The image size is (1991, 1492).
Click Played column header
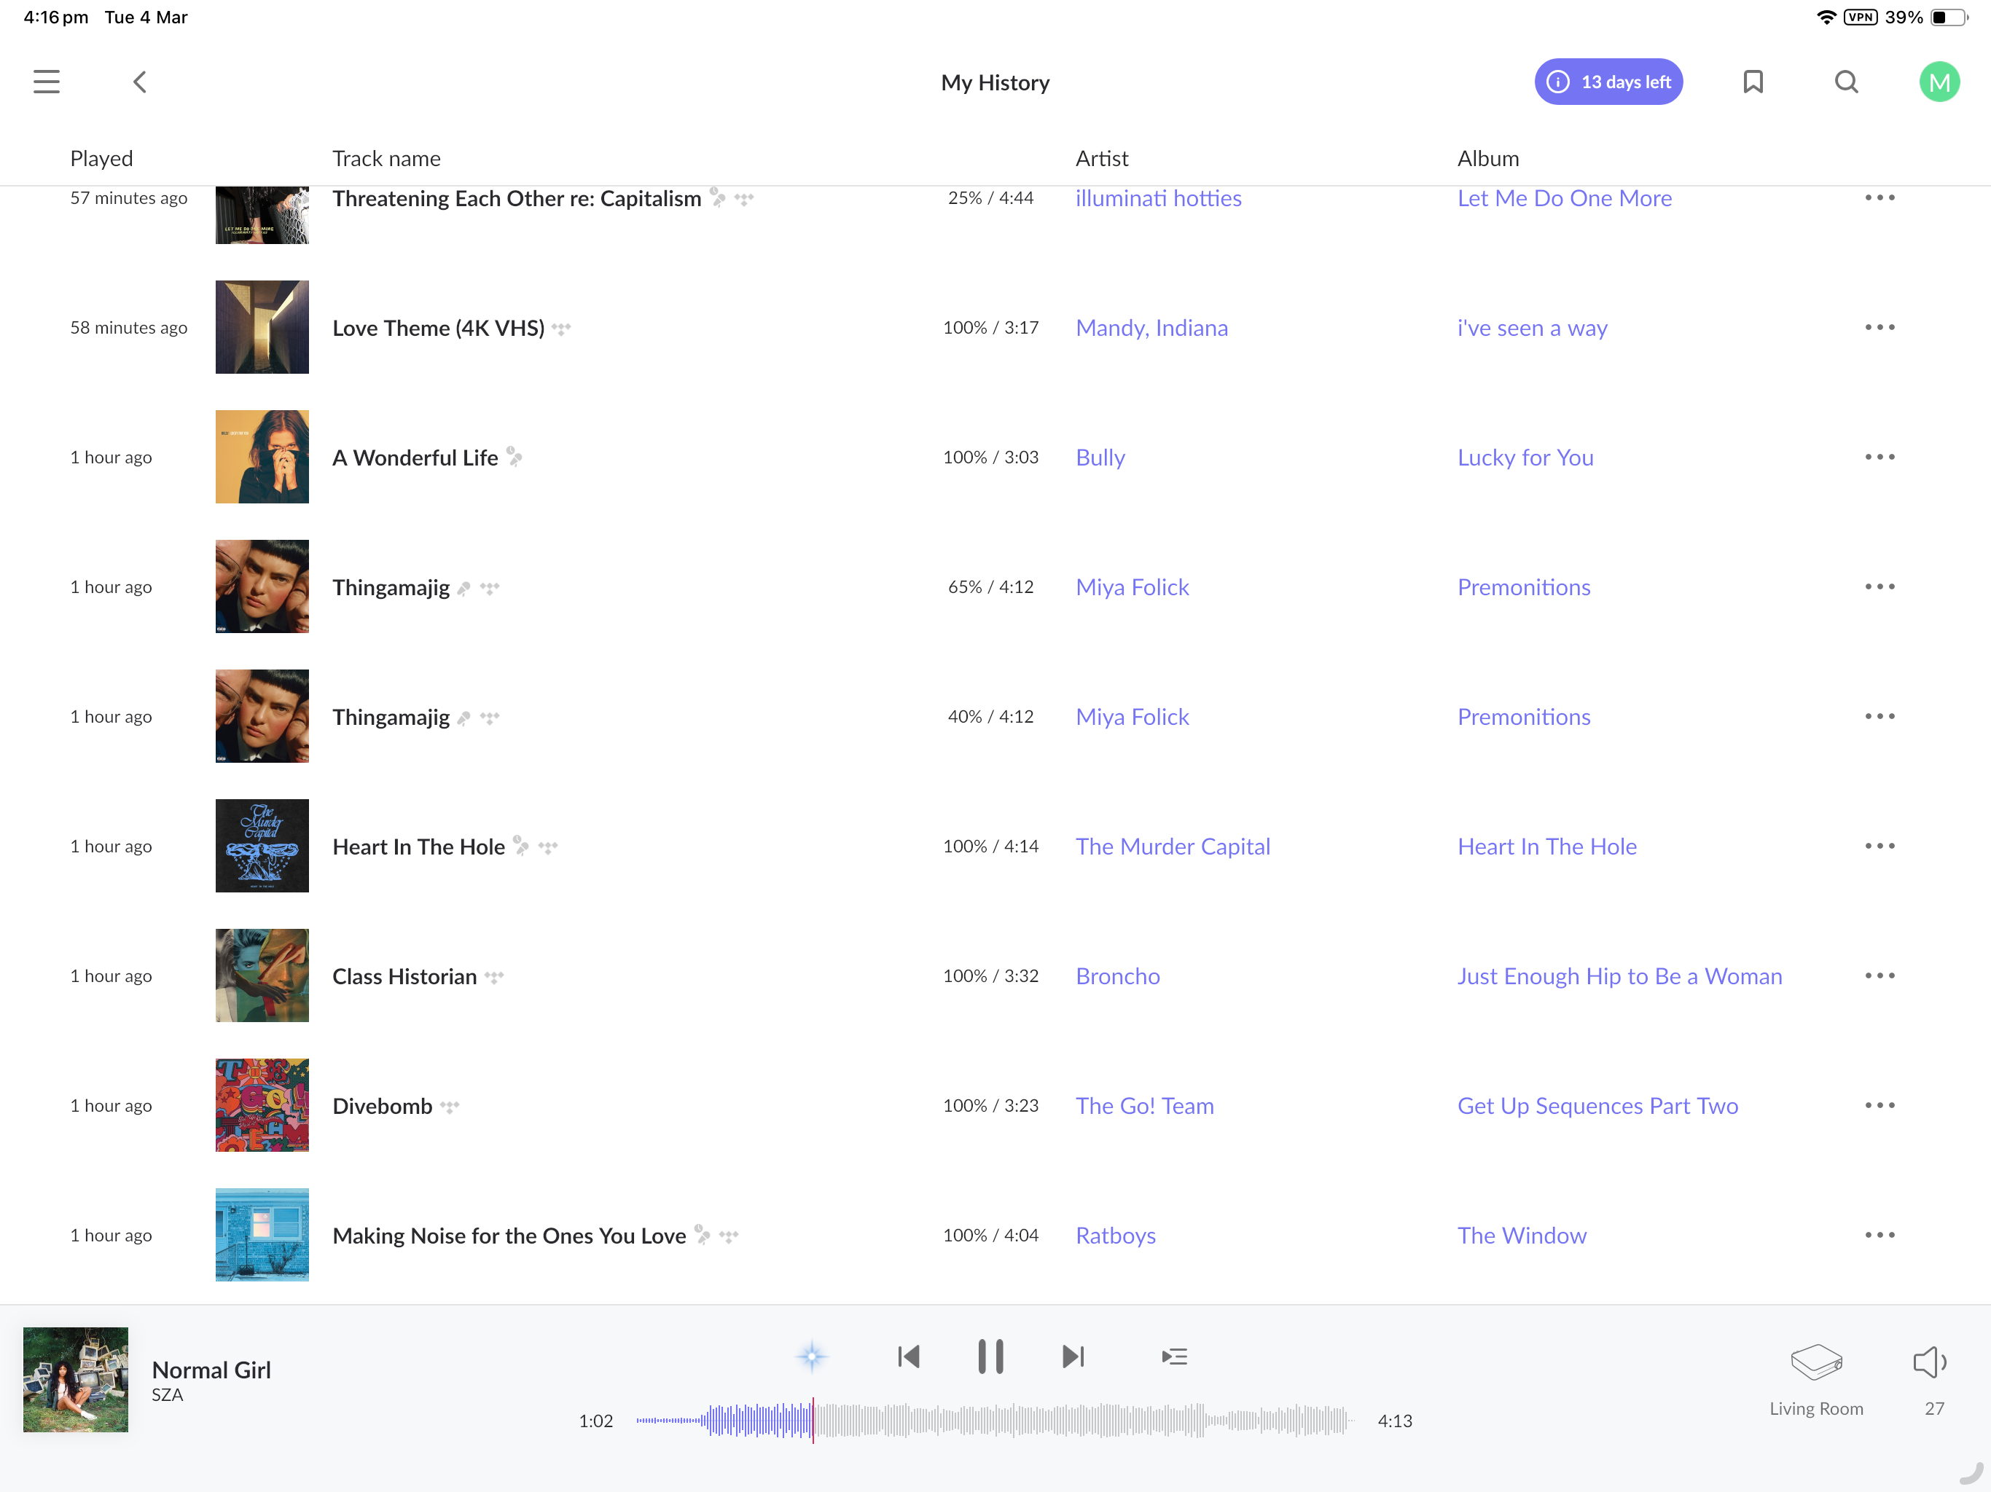(x=102, y=158)
